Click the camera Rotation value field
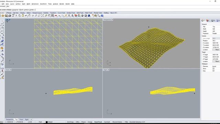Viewport: 220px width, 124px height. [x=216, y=41]
